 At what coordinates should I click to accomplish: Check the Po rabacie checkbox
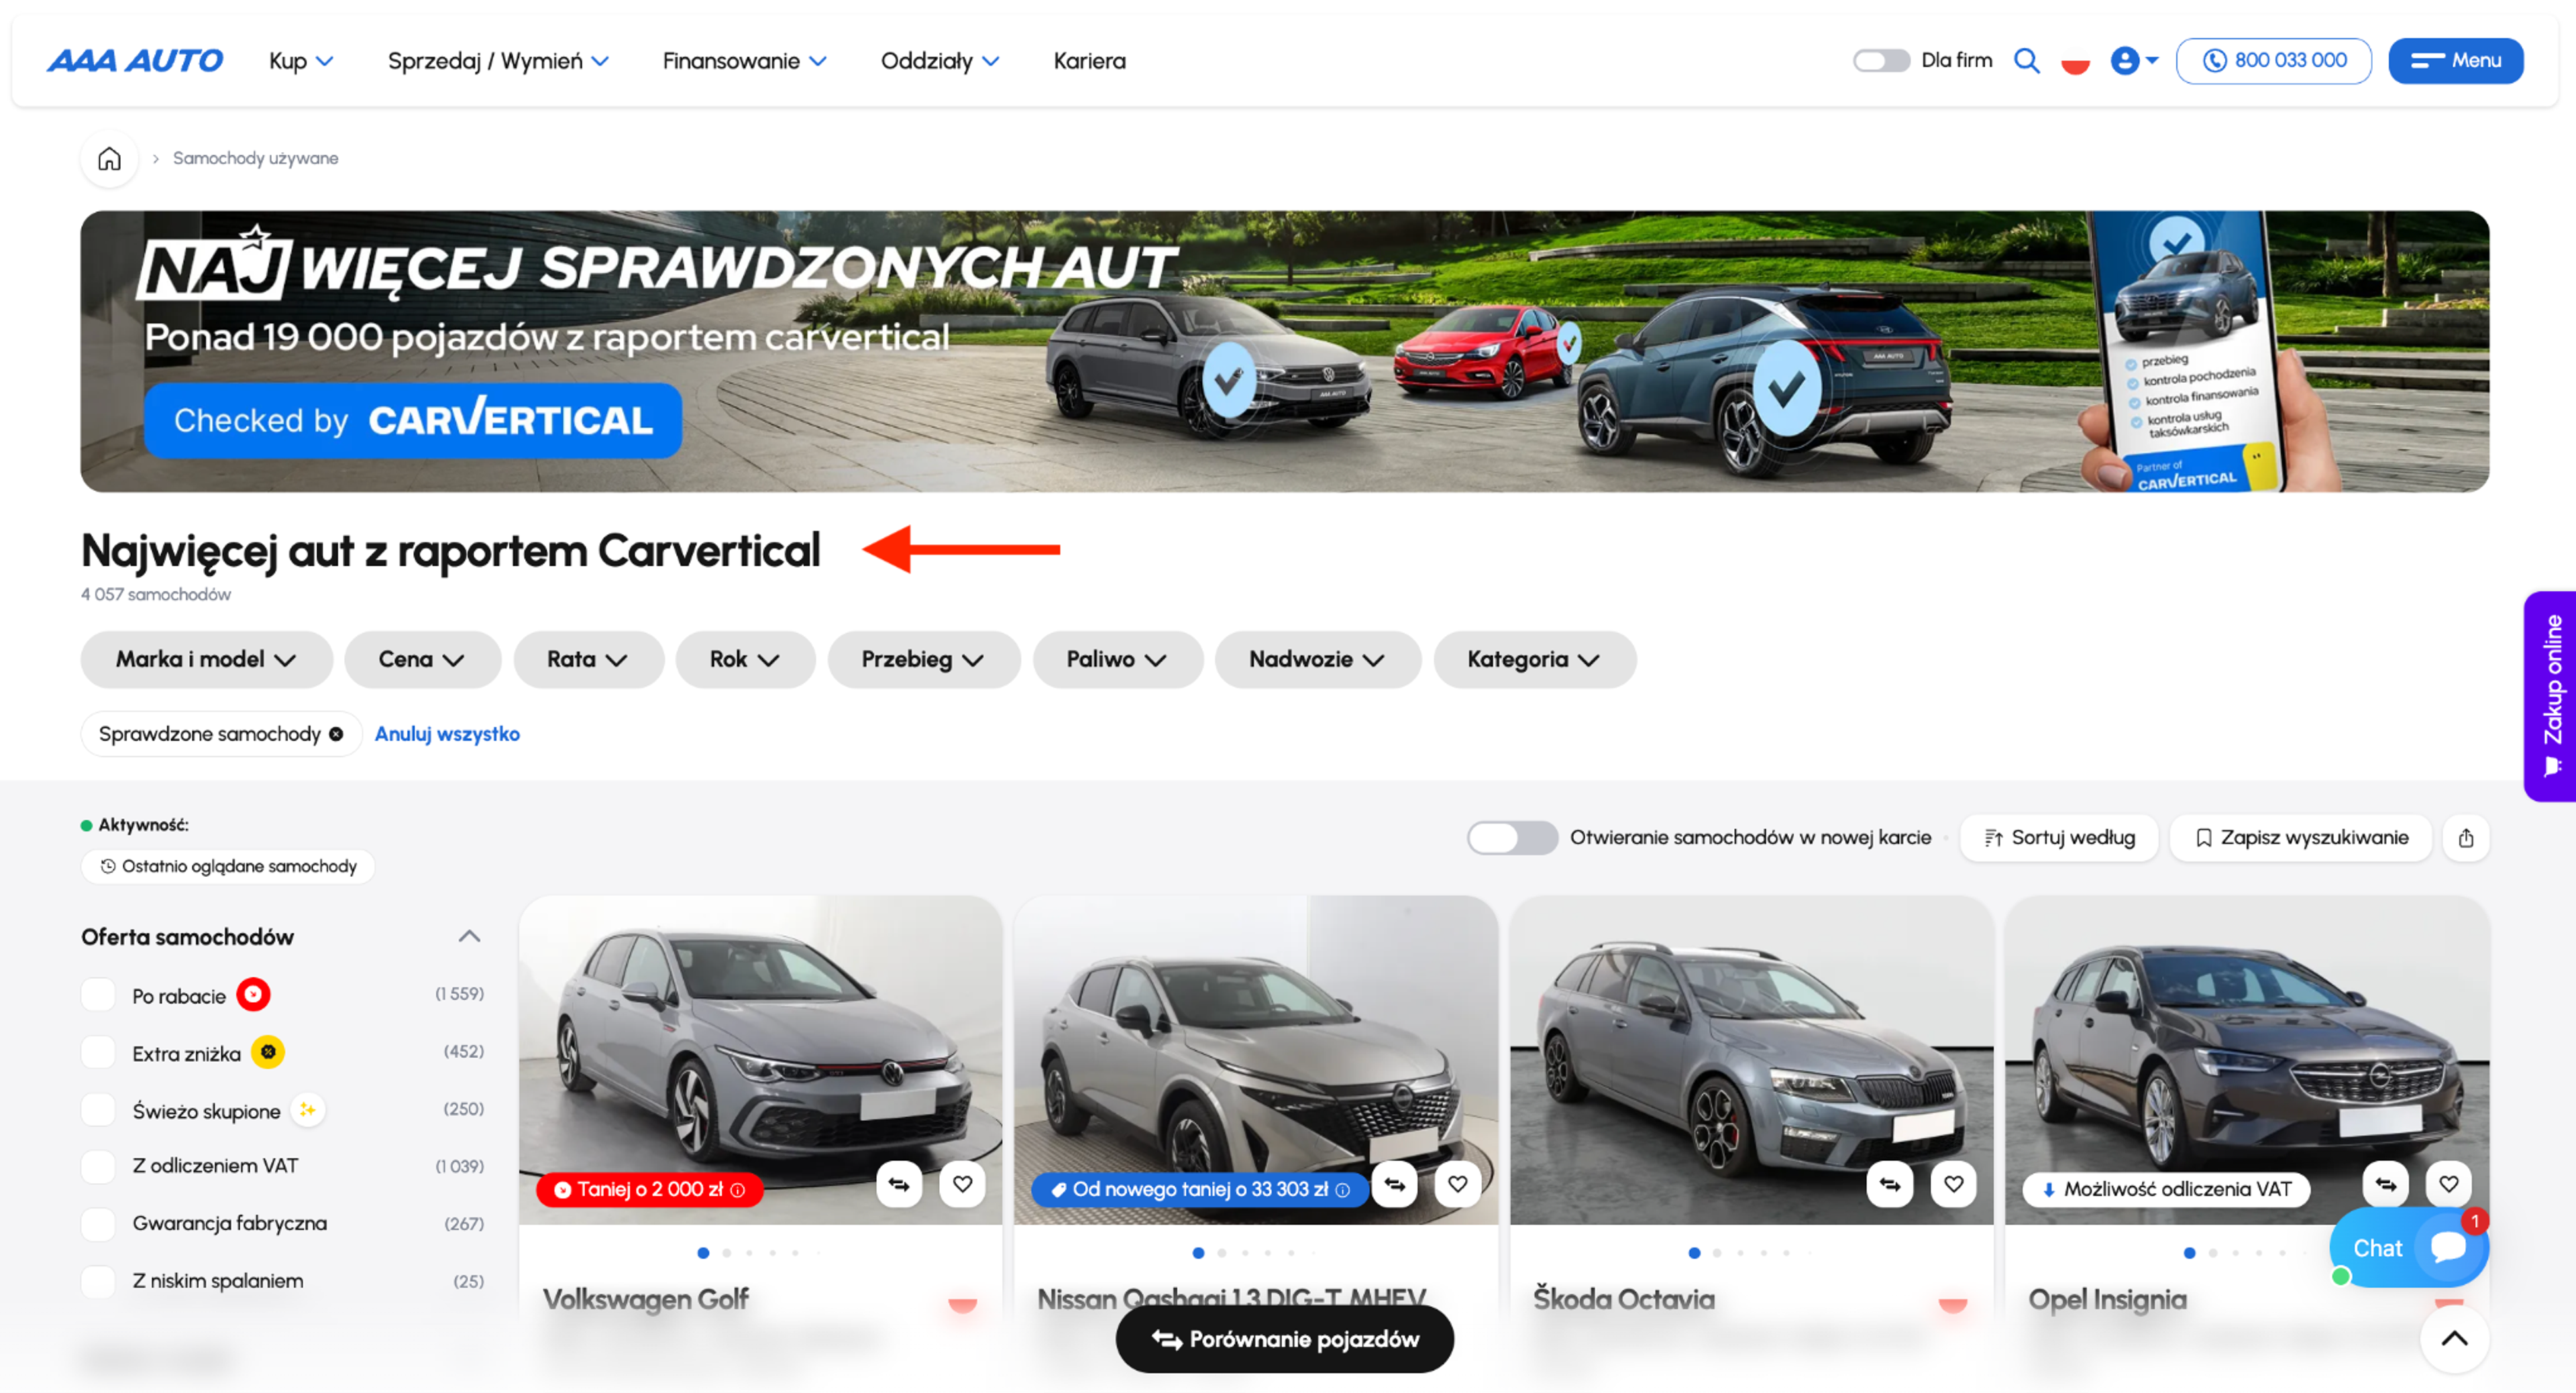point(99,995)
